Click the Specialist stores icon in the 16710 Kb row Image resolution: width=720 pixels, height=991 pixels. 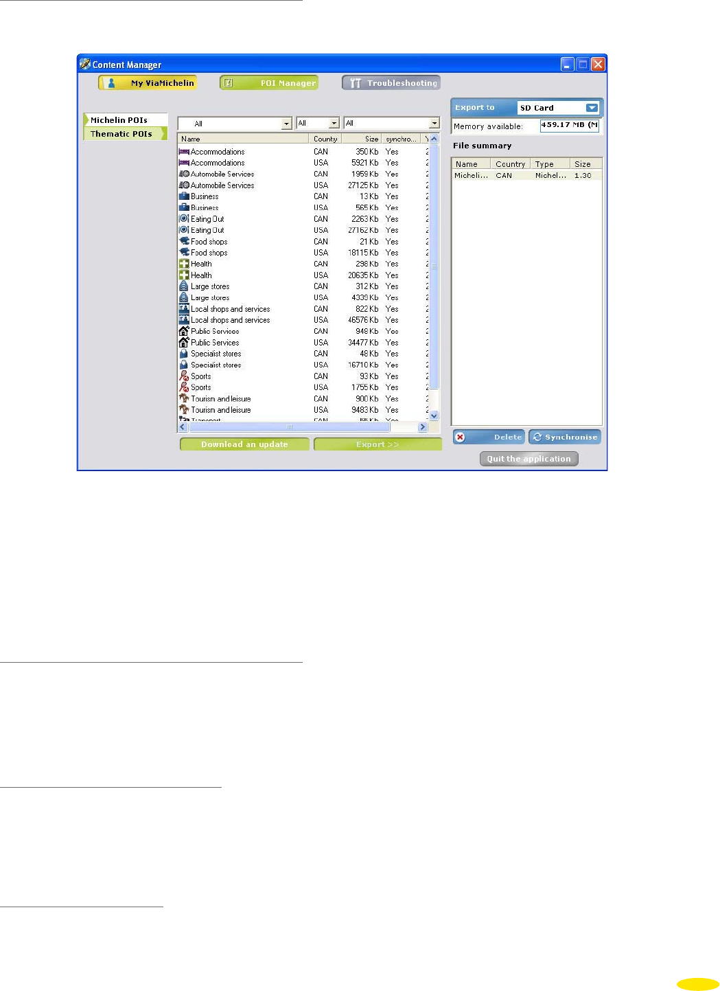pos(184,365)
